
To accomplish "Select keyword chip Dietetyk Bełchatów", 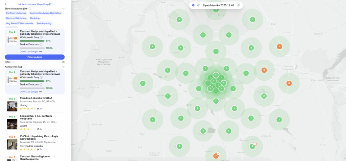I will [16, 18].
